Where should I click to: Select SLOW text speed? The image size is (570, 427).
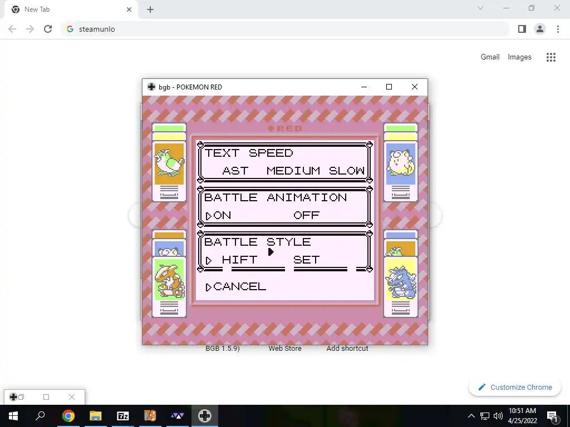(x=347, y=171)
